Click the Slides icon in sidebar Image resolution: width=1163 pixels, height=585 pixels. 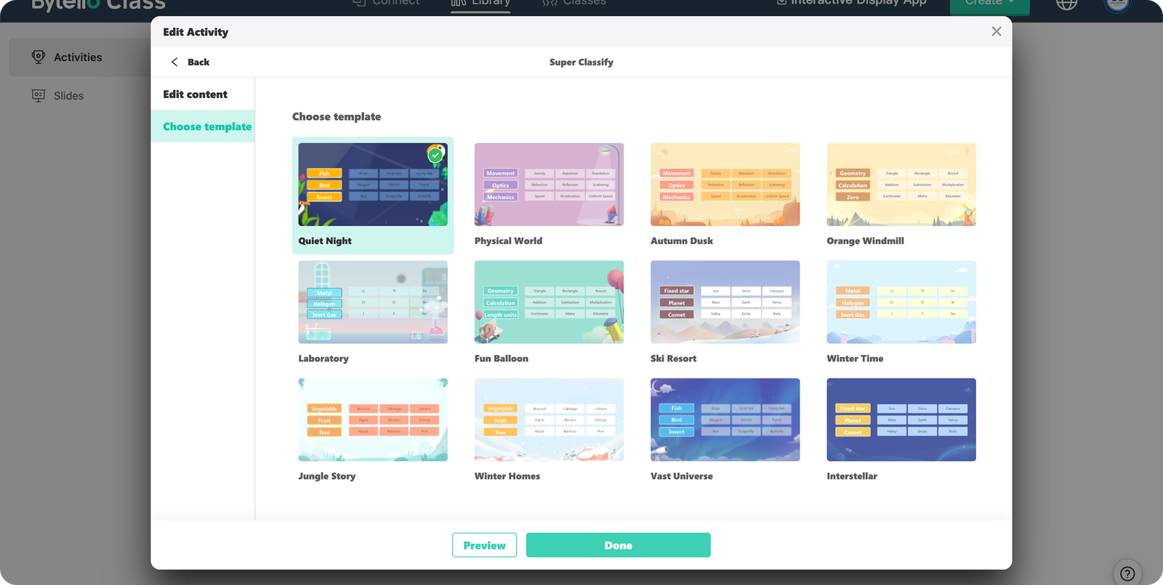39,96
